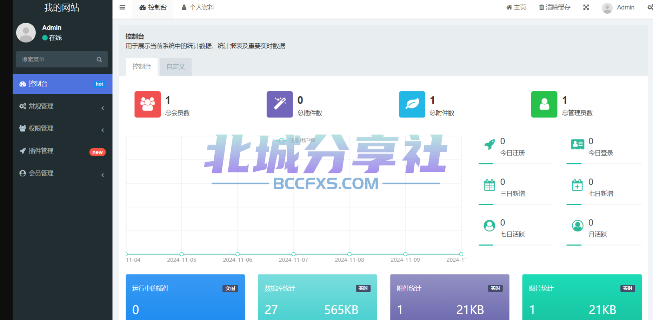Open the 控制台 top navigation tab
Viewport: 653px width, 320px height.
click(153, 7)
